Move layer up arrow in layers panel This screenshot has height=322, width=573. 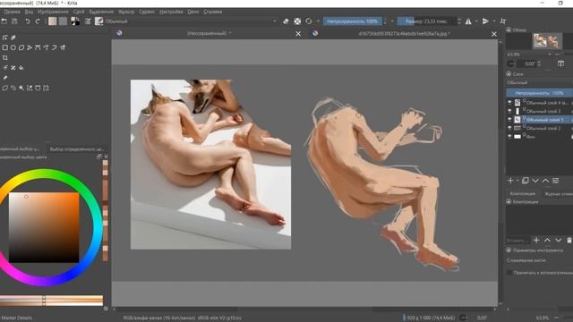[545, 181]
